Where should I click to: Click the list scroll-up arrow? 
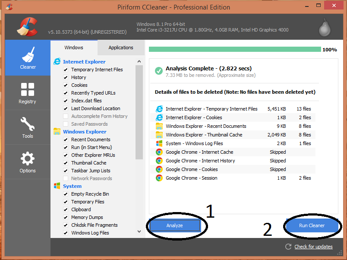tap(139, 61)
